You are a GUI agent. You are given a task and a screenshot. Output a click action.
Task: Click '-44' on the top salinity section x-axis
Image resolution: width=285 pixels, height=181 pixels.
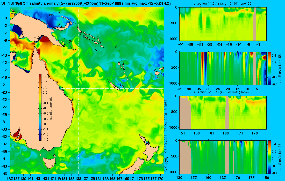tap(181, 44)
